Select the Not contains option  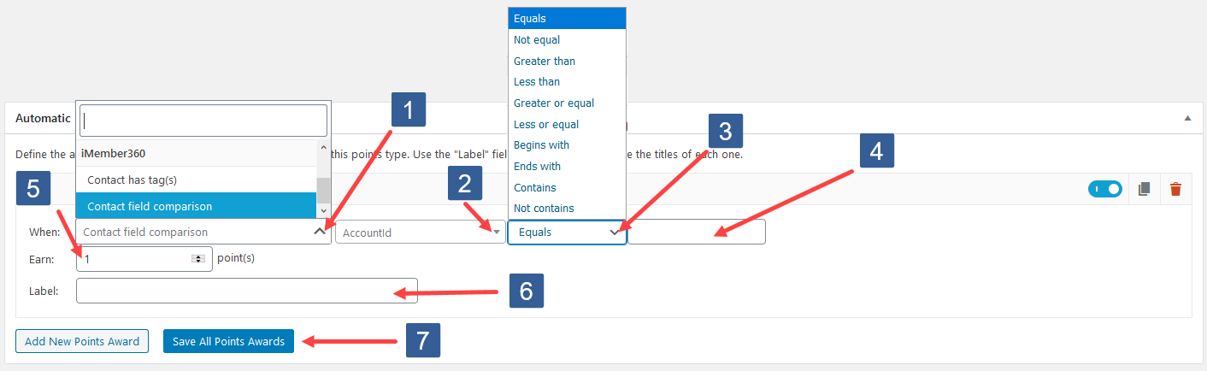point(544,209)
